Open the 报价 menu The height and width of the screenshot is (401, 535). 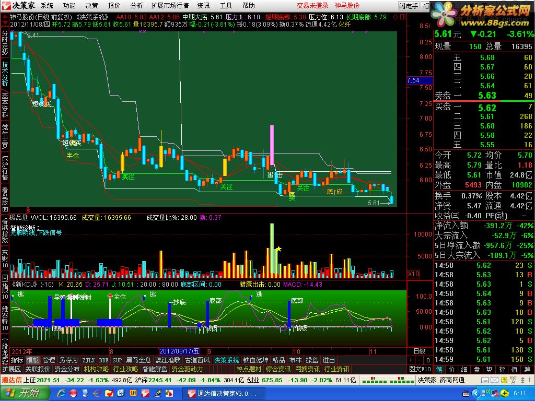(114, 5)
